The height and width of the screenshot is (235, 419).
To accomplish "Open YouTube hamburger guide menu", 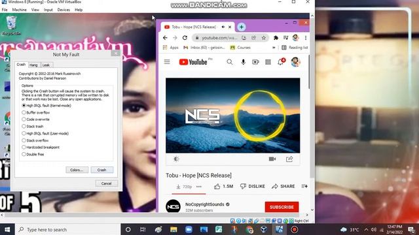I will [x=167, y=62].
